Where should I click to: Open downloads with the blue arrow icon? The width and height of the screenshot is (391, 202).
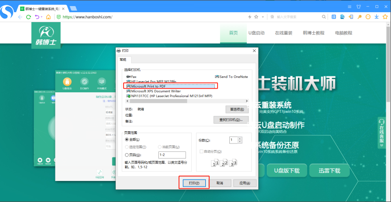(x=377, y=17)
